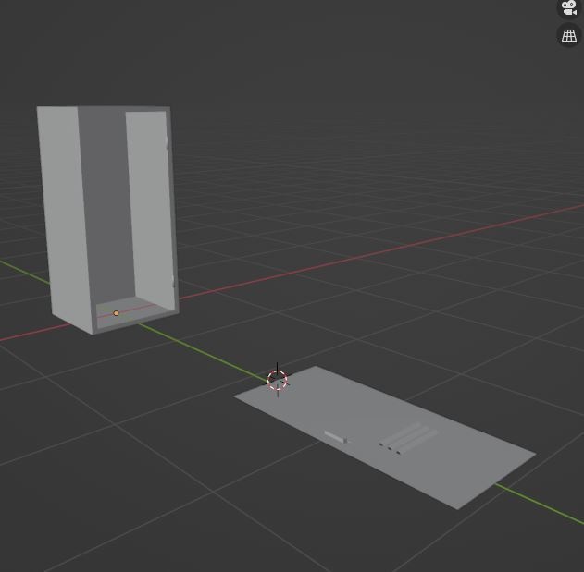
Task: Click the orange origin dot in the cabinet
Action: (116, 313)
